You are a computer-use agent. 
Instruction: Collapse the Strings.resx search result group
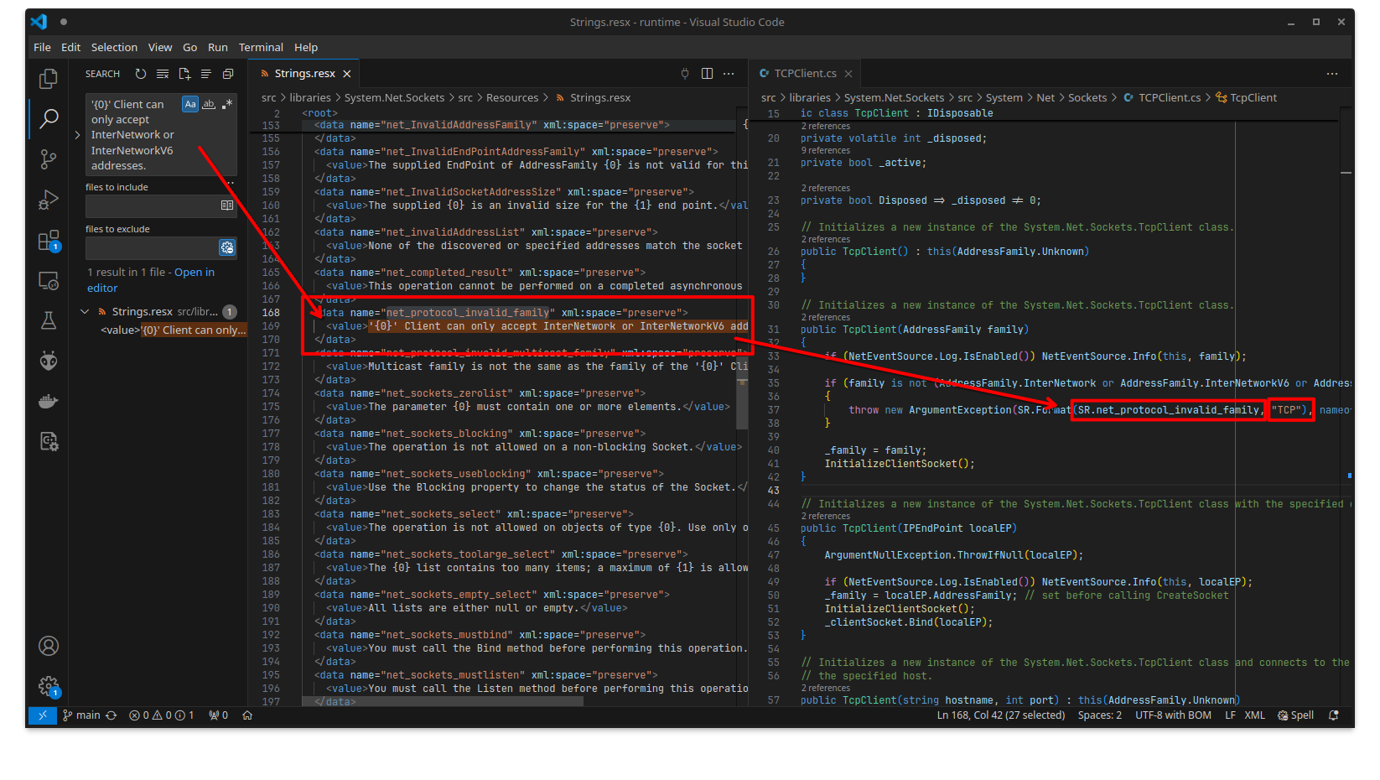(85, 312)
